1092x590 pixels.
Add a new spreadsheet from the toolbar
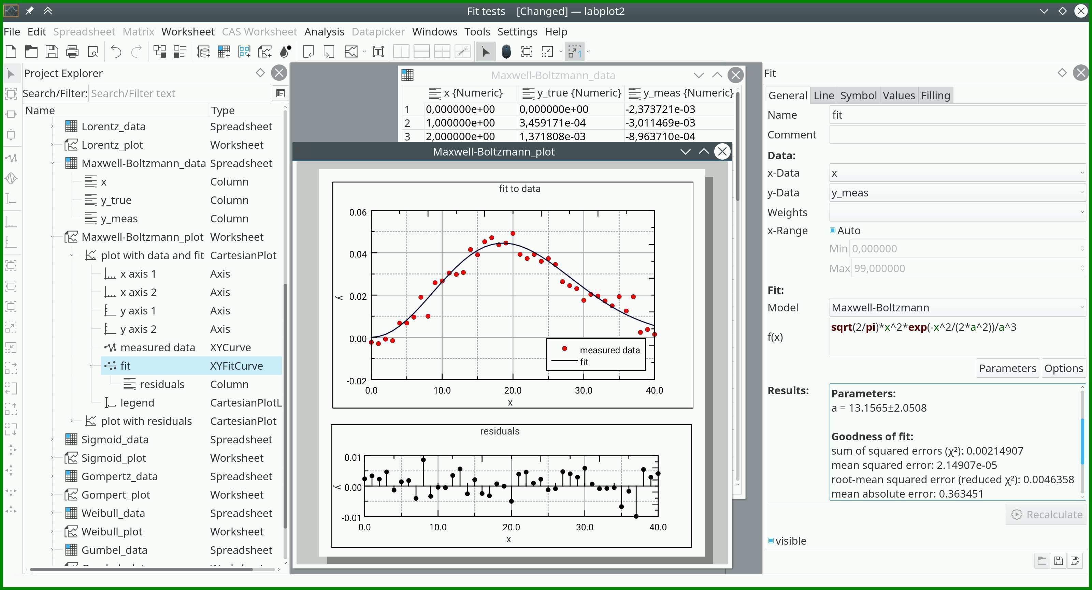tap(224, 52)
